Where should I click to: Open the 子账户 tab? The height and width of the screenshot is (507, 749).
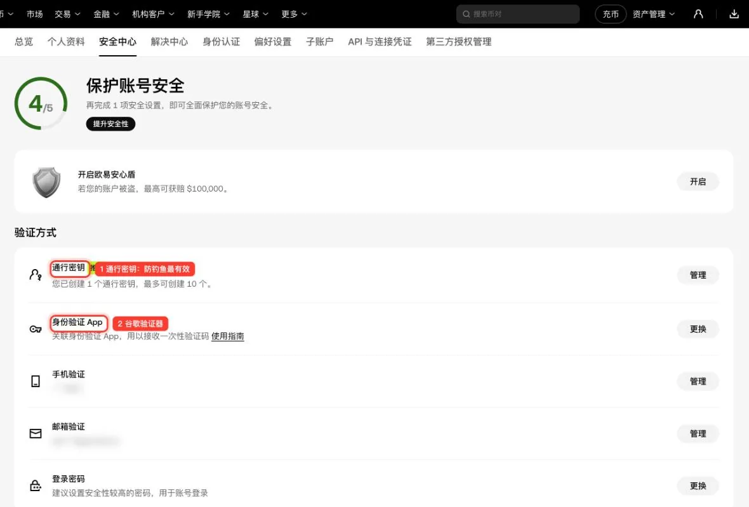[x=319, y=42]
